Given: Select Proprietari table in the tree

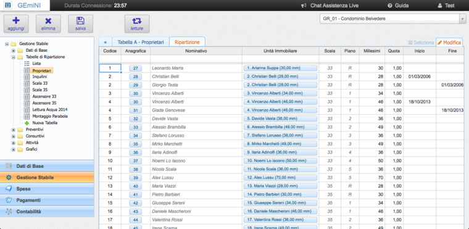Looking at the screenshot, I should 42,70.
